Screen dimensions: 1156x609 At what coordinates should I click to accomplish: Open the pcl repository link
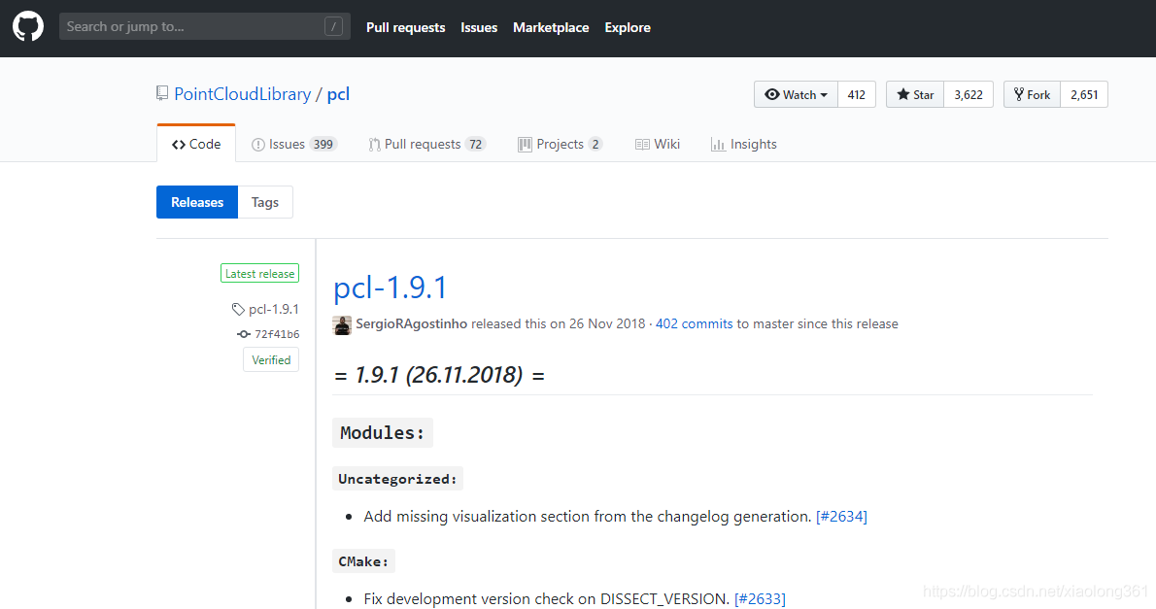(338, 94)
